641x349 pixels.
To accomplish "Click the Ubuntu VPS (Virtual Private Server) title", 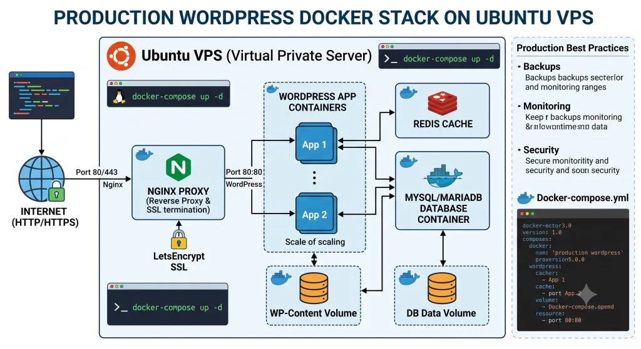I will tap(256, 56).
